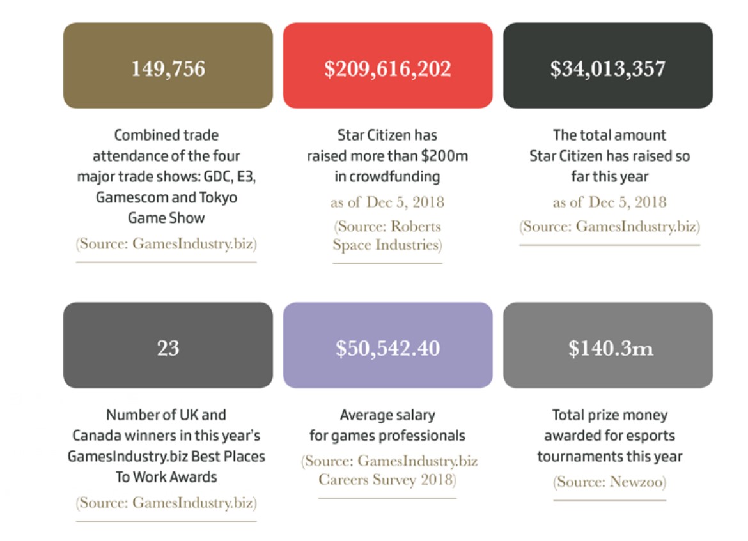Click the dark $34,013,357 box
748x541 pixels.
tap(608, 65)
